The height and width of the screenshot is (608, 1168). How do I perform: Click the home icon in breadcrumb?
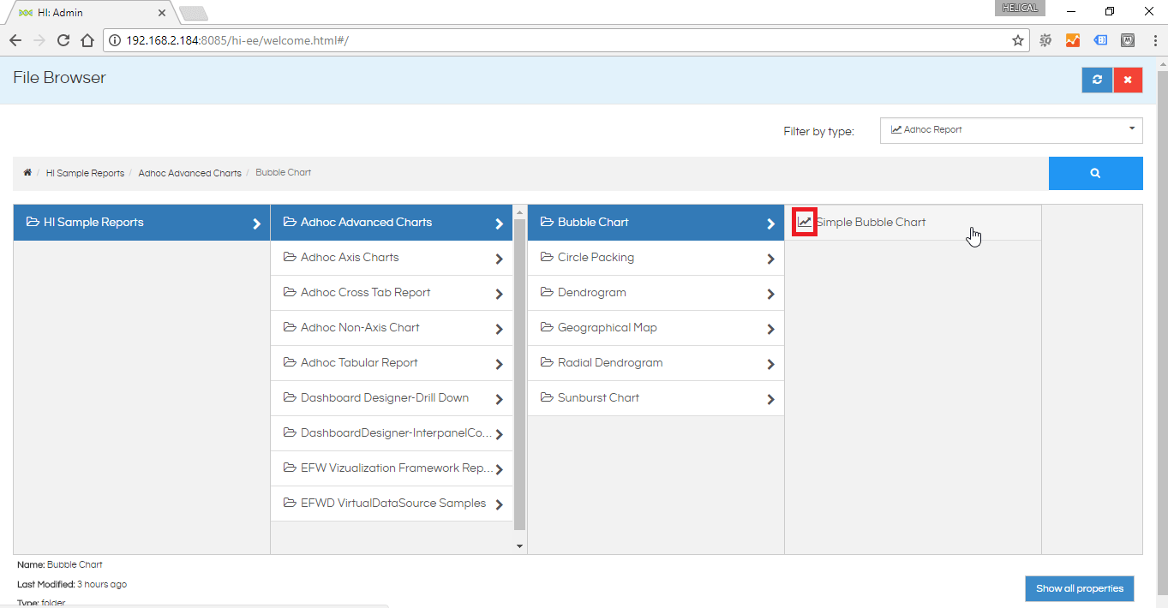coord(27,172)
